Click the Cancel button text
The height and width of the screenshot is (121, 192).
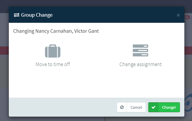pyautogui.click(x=136, y=107)
